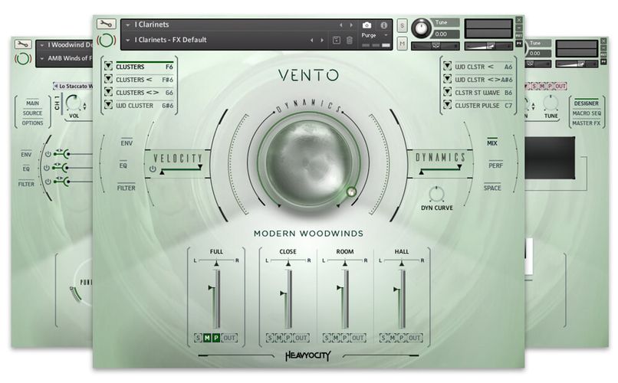Switch to the SPACE tab
618x383 pixels.
point(491,188)
